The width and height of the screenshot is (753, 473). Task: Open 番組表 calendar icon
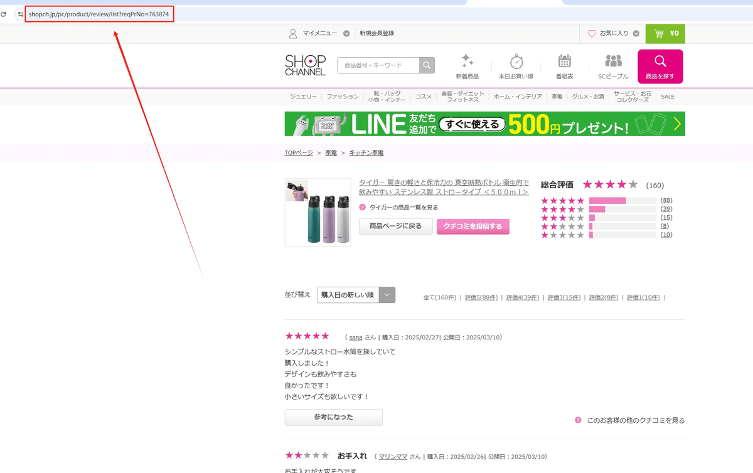tap(565, 61)
